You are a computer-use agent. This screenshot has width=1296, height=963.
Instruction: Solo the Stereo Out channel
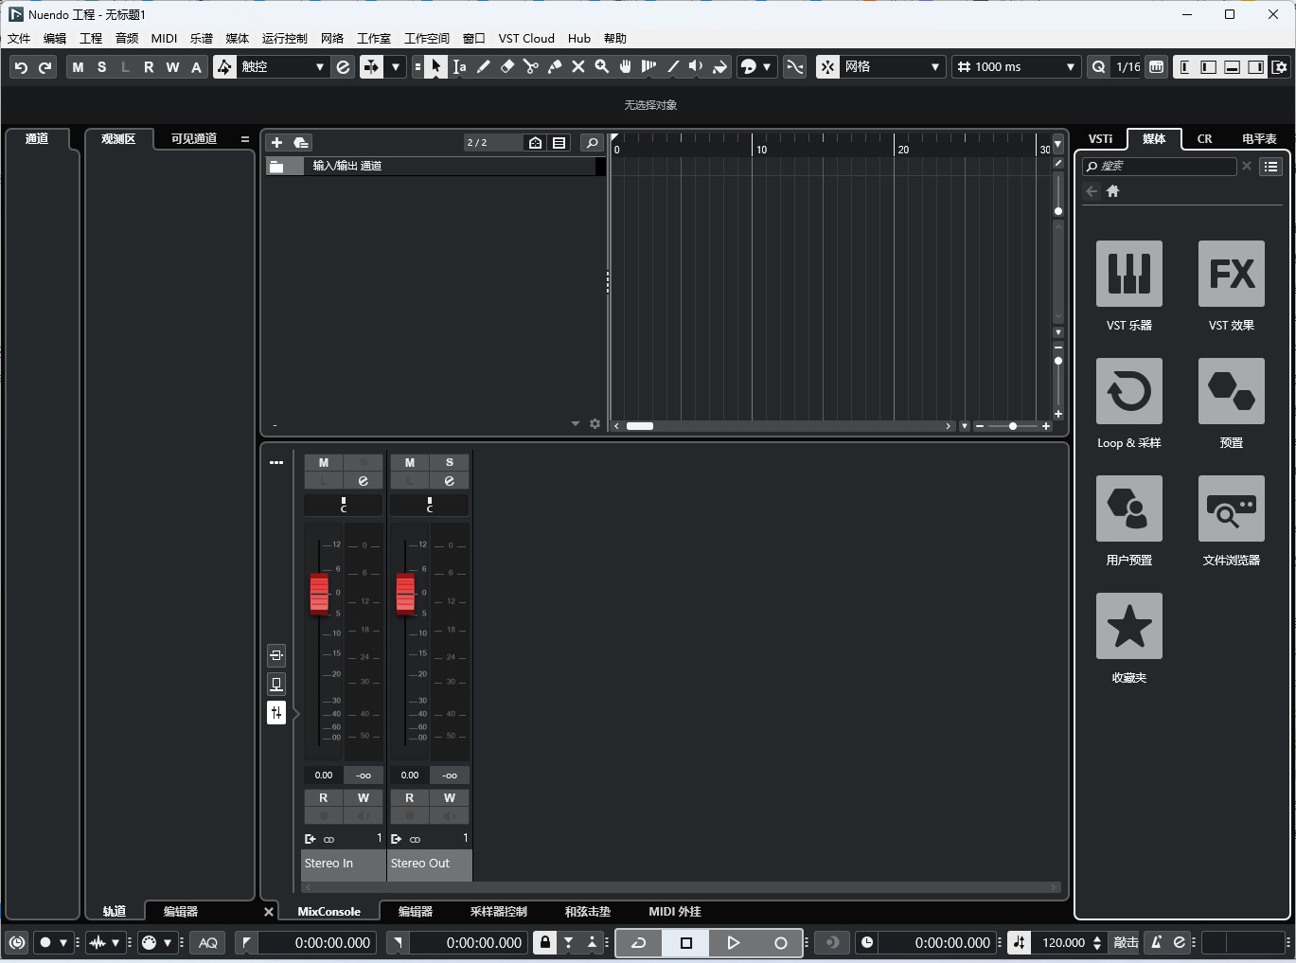tap(450, 462)
